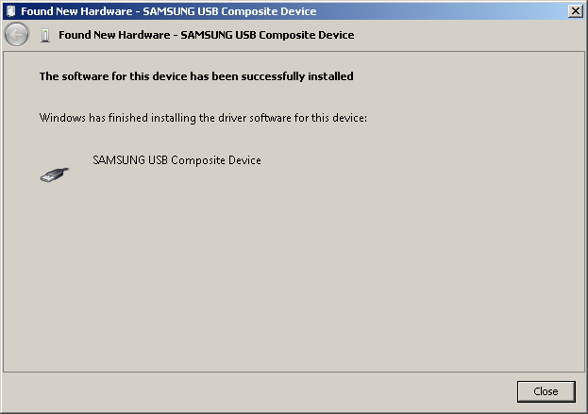Click the hardware device icon beside the header title
This screenshot has height=414, width=588.
[x=45, y=35]
